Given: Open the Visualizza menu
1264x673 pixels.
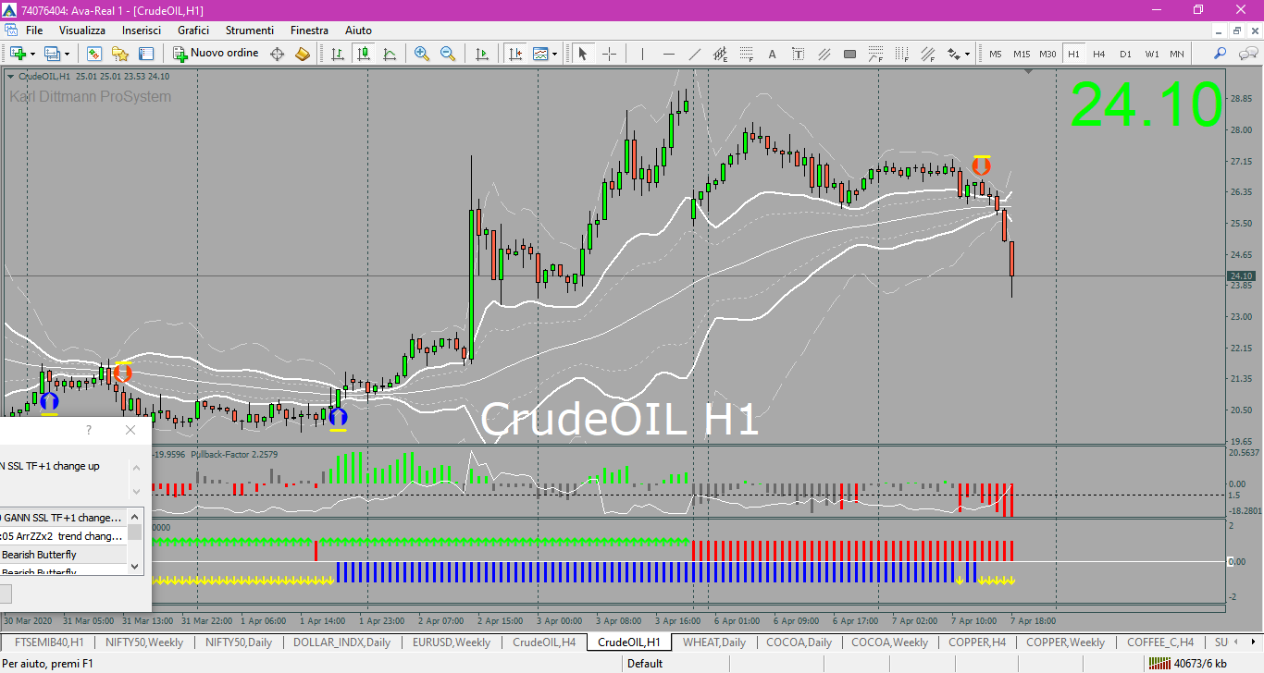Looking at the screenshot, I should (82, 31).
